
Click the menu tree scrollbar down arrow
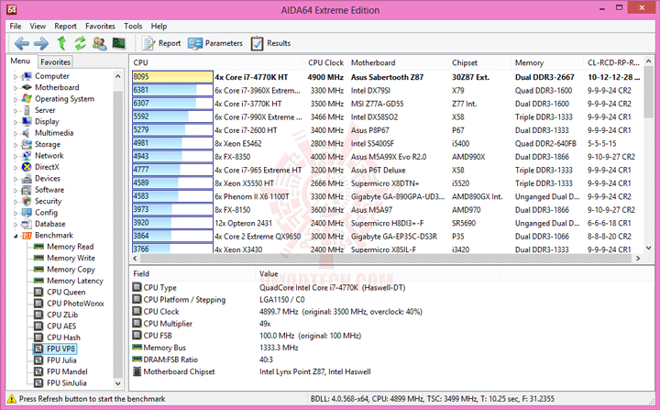point(118,383)
